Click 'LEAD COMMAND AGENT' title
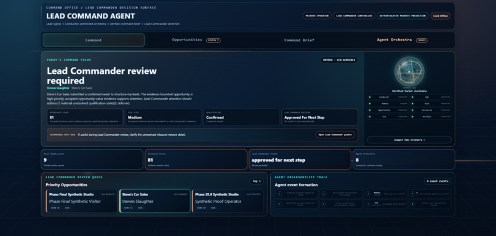 90,16
